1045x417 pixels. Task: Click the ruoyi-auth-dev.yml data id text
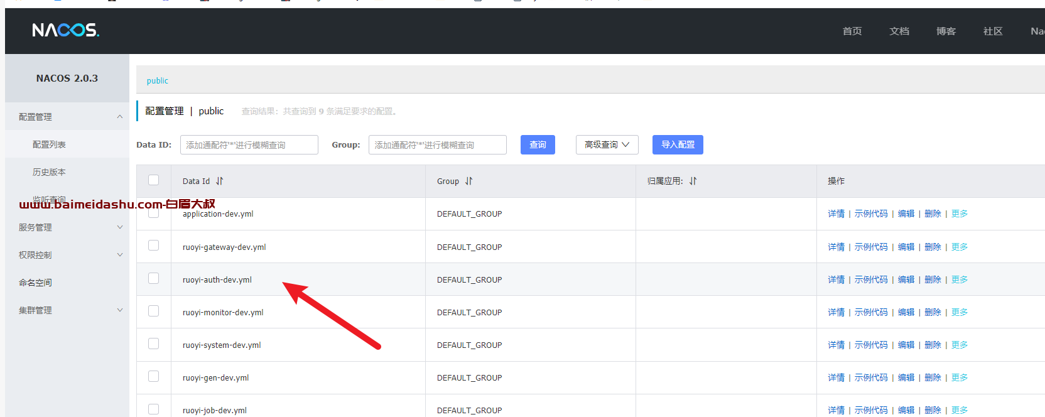pyautogui.click(x=217, y=280)
